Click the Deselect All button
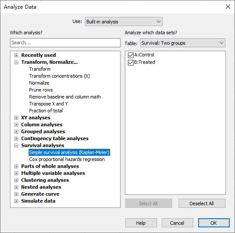Image resolution: width=235 pixels, height=233 pixels. [202, 203]
